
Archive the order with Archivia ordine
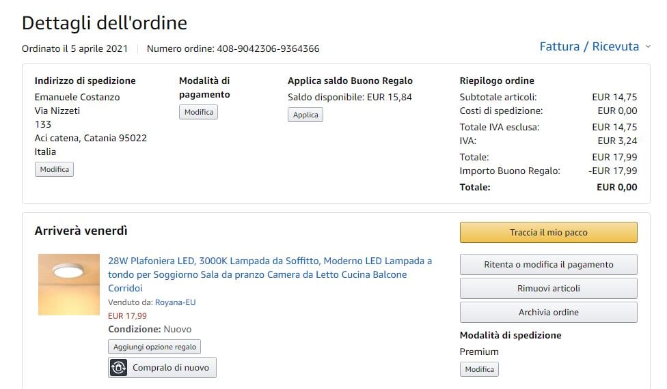[x=548, y=312]
